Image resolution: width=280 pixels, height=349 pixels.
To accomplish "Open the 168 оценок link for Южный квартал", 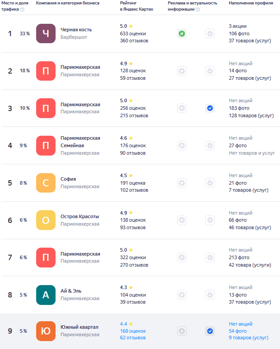I will pyautogui.click(x=133, y=331).
